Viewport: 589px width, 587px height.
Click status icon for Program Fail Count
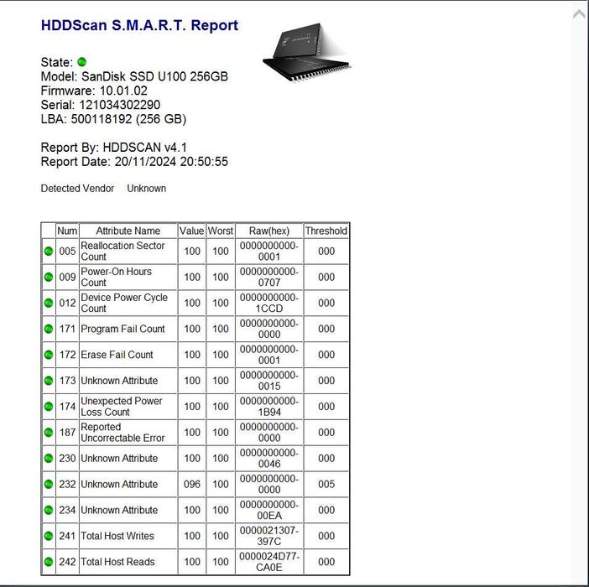coord(49,329)
